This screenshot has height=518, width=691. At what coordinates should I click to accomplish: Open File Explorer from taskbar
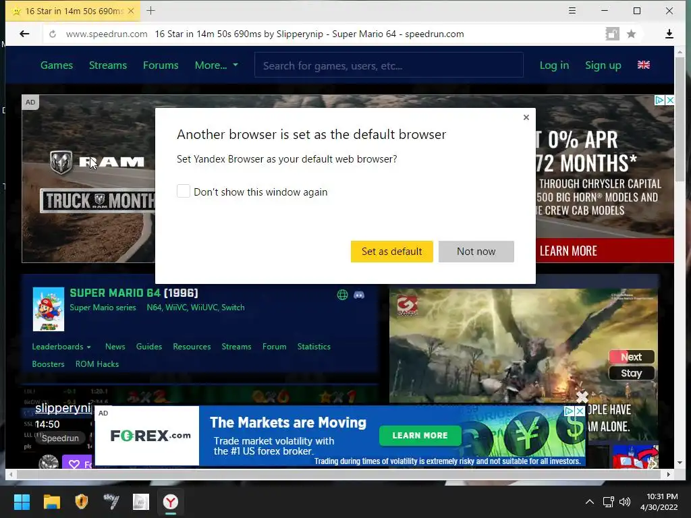[x=51, y=502]
